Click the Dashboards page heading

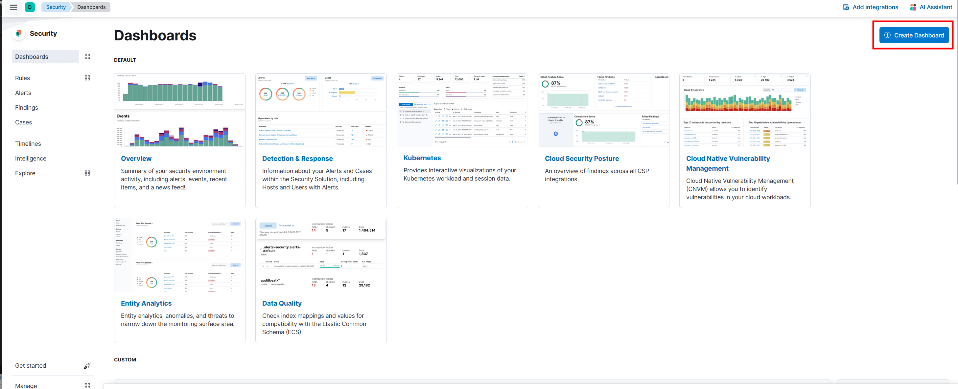[x=155, y=36]
